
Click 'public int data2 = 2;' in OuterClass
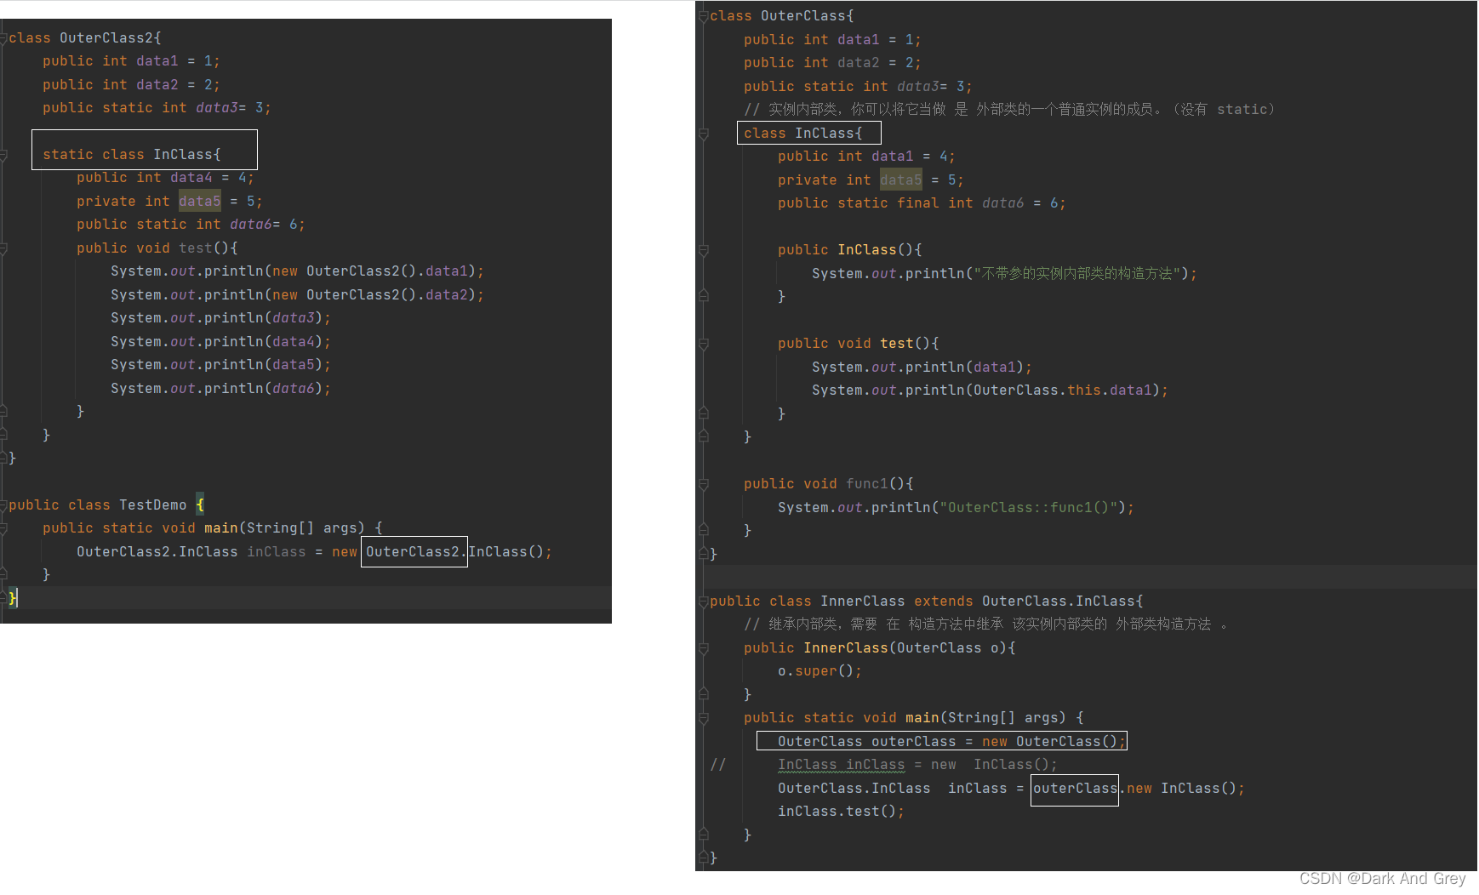pyautogui.click(x=832, y=63)
